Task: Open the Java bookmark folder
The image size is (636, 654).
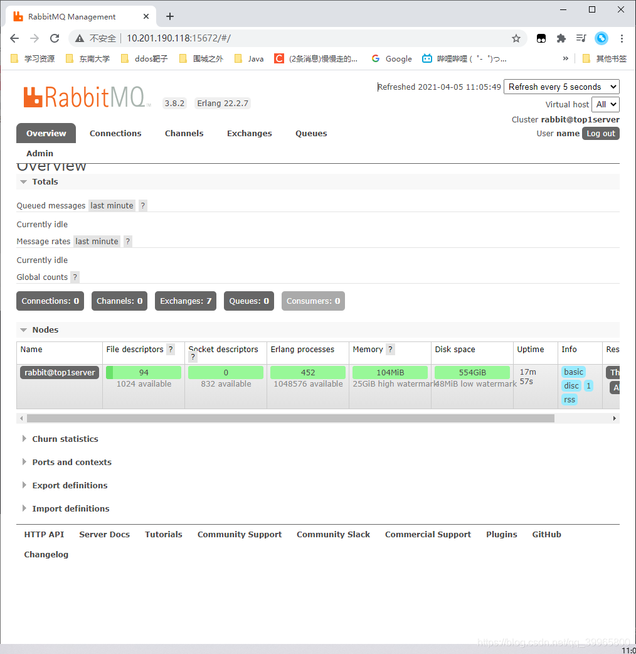Action: [x=249, y=59]
